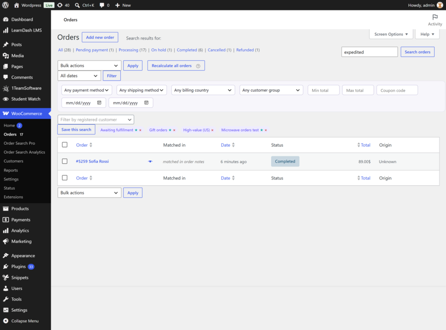The width and height of the screenshot is (446, 330).
Task: Open Reports in the WooCommerce submenu
Action: pyautogui.click(x=11, y=170)
